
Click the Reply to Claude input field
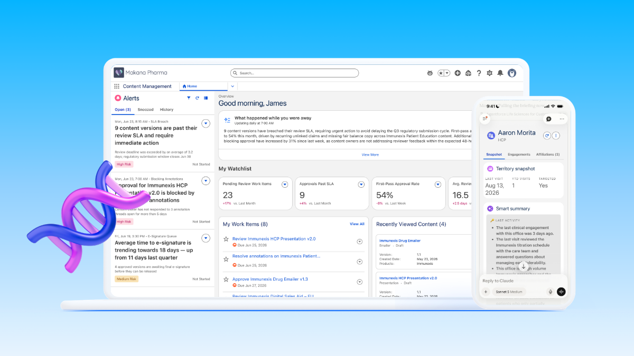point(523,281)
